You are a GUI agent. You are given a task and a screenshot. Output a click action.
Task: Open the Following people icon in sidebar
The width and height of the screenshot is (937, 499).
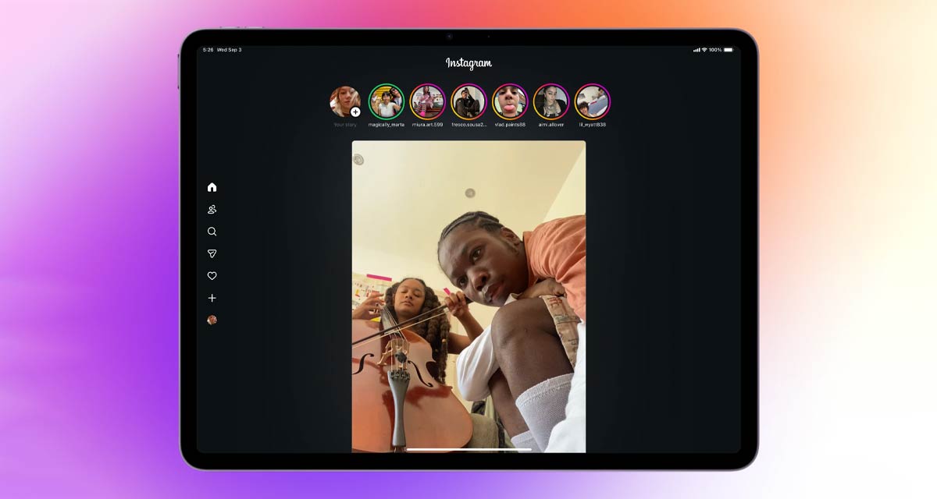click(x=212, y=210)
